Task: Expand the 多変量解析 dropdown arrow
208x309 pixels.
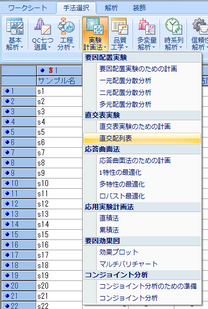Action: coord(153,47)
